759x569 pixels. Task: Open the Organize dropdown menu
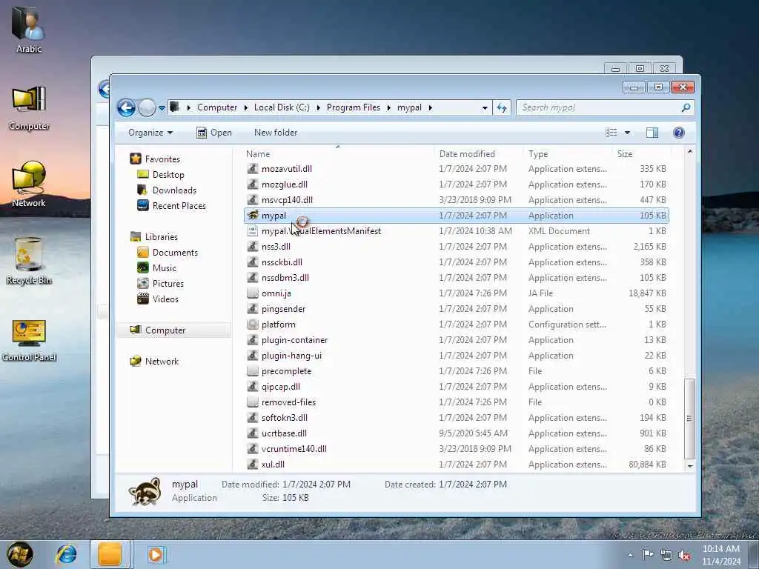pos(150,133)
